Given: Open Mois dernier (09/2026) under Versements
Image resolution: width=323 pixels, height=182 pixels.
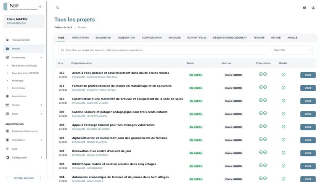Looking at the screenshot, I should pyautogui.click(x=24, y=66).
